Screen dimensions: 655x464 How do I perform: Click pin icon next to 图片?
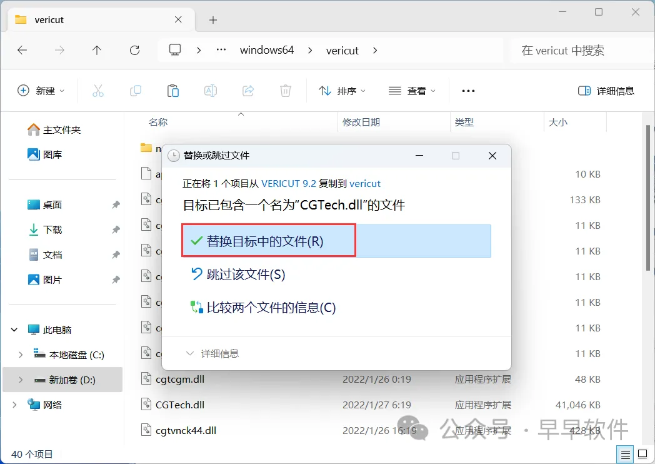click(116, 280)
